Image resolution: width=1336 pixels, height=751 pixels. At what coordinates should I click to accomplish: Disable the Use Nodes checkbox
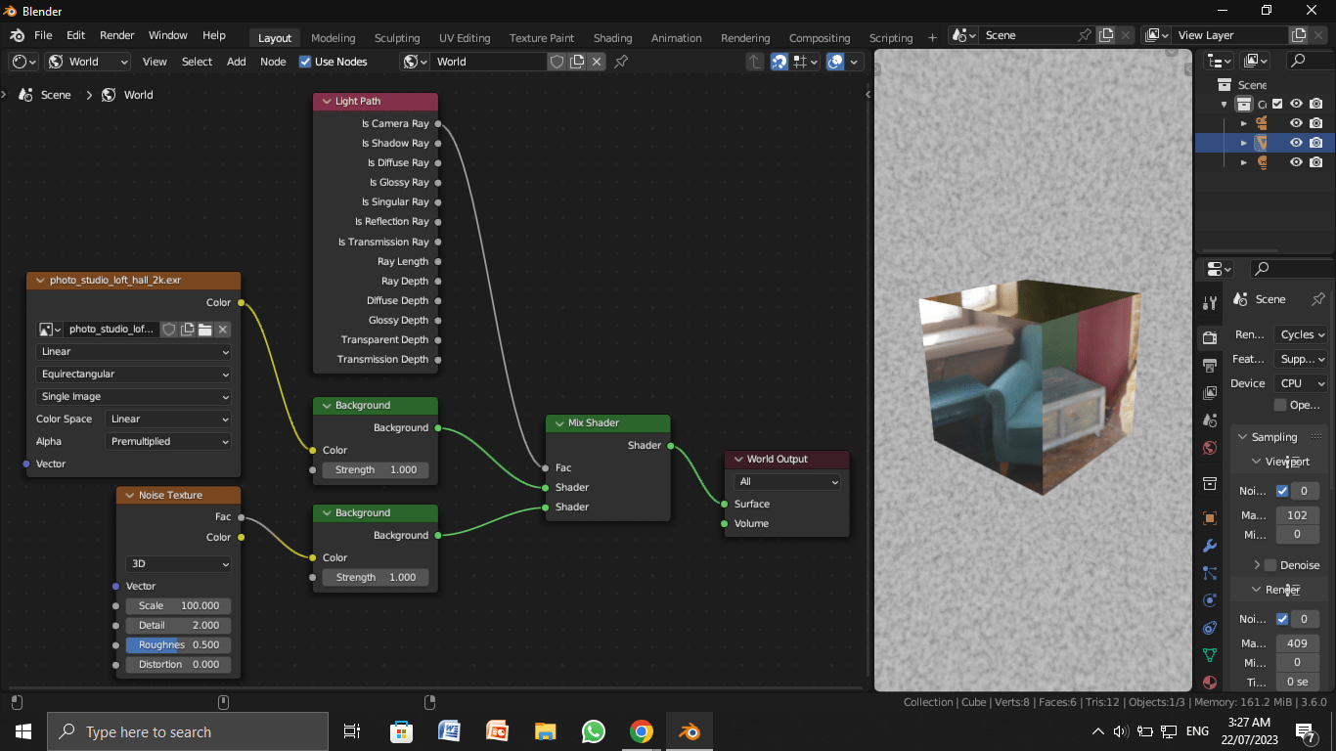(306, 61)
